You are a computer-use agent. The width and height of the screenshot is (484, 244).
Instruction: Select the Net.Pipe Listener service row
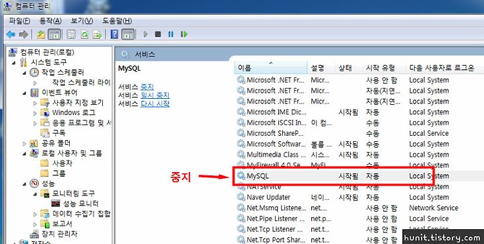pyautogui.click(x=358, y=218)
